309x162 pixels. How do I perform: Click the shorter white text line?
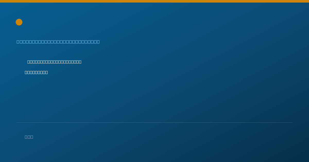(x=36, y=72)
